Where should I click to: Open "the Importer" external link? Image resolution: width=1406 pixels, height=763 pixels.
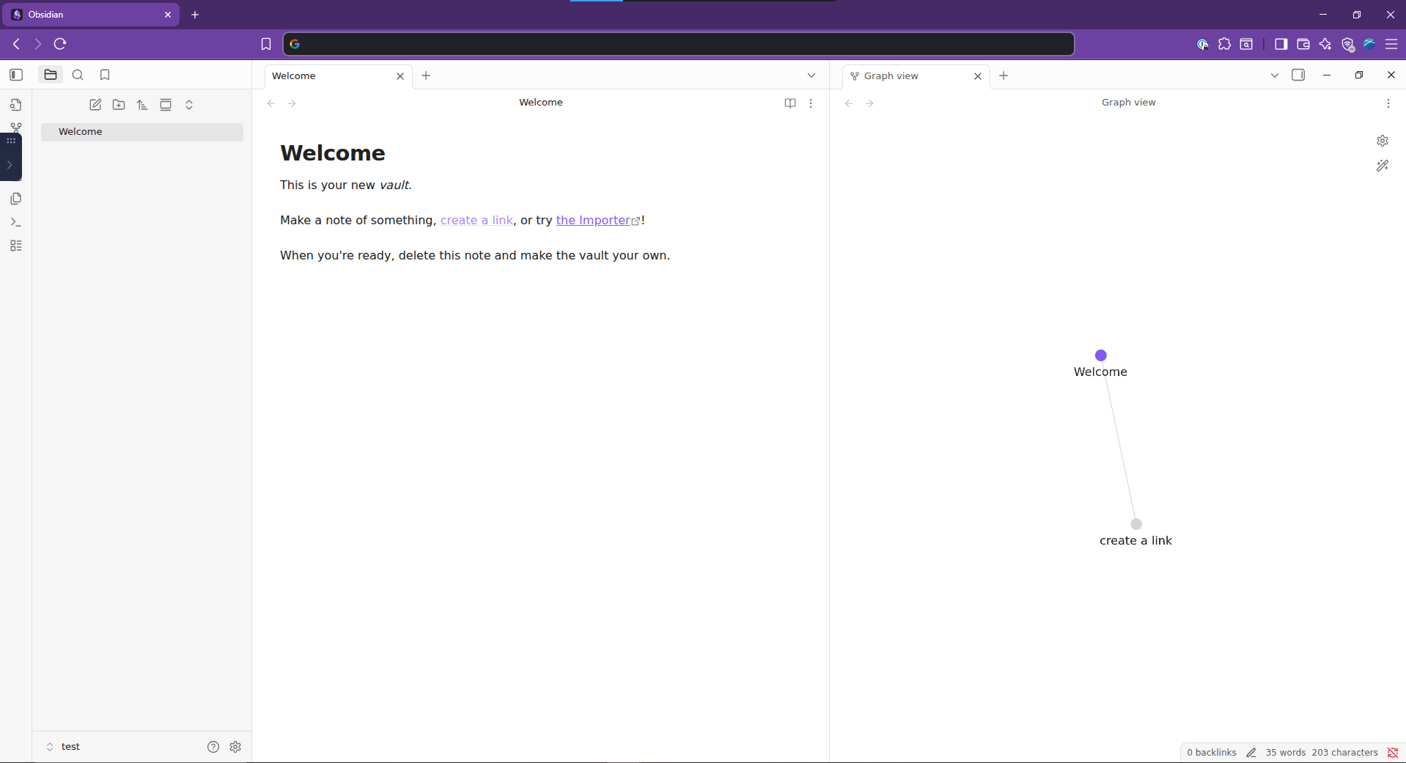click(x=593, y=221)
